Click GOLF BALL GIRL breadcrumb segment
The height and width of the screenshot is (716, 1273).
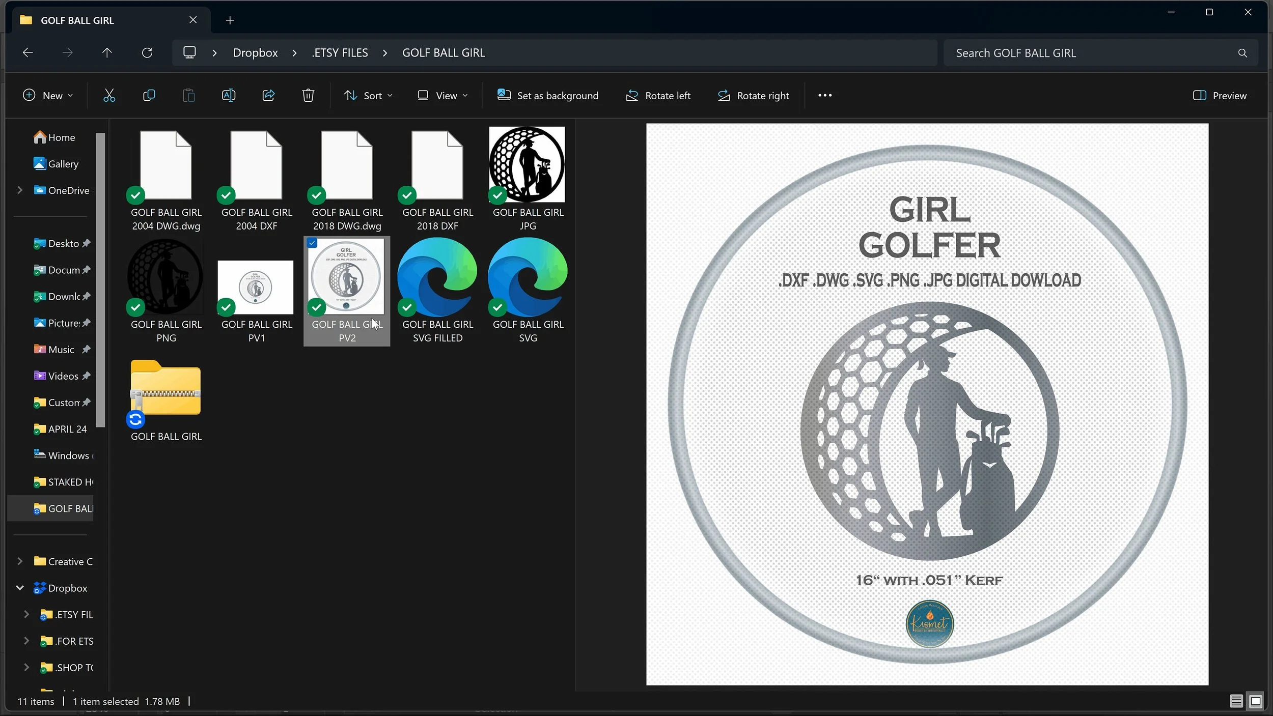(444, 53)
